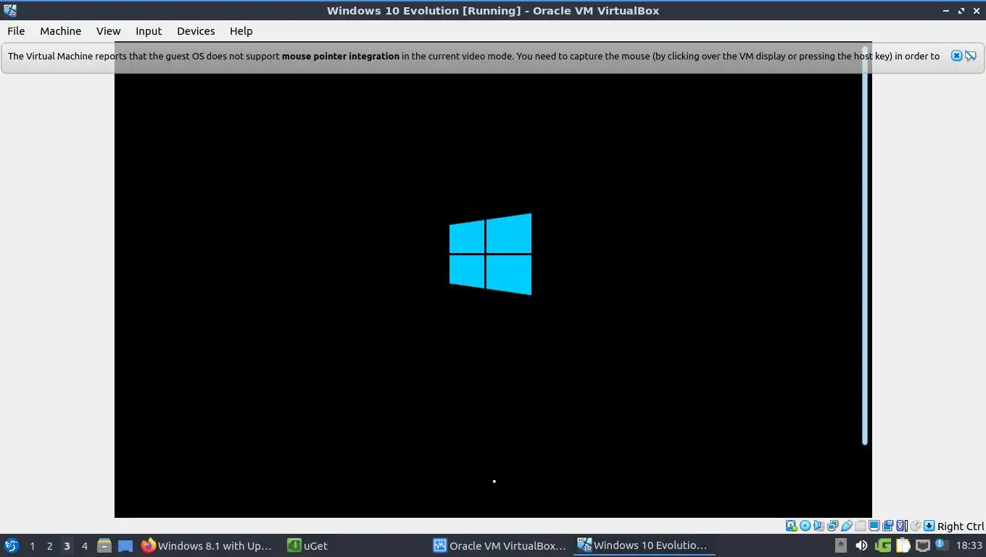Screen dimensions: 986x557
Task: Open the View menu
Action: click(x=108, y=31)
